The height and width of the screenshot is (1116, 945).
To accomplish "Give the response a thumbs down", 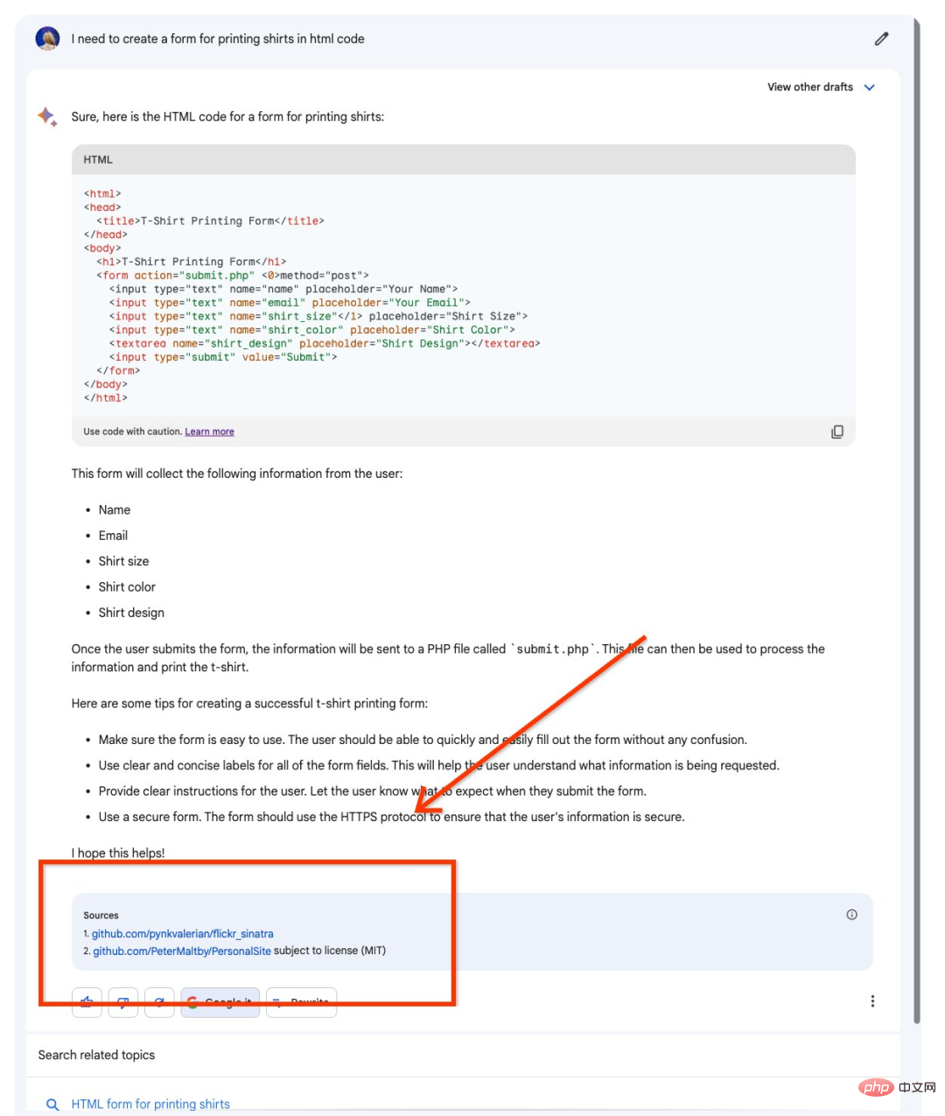I will click(123, 1002).
